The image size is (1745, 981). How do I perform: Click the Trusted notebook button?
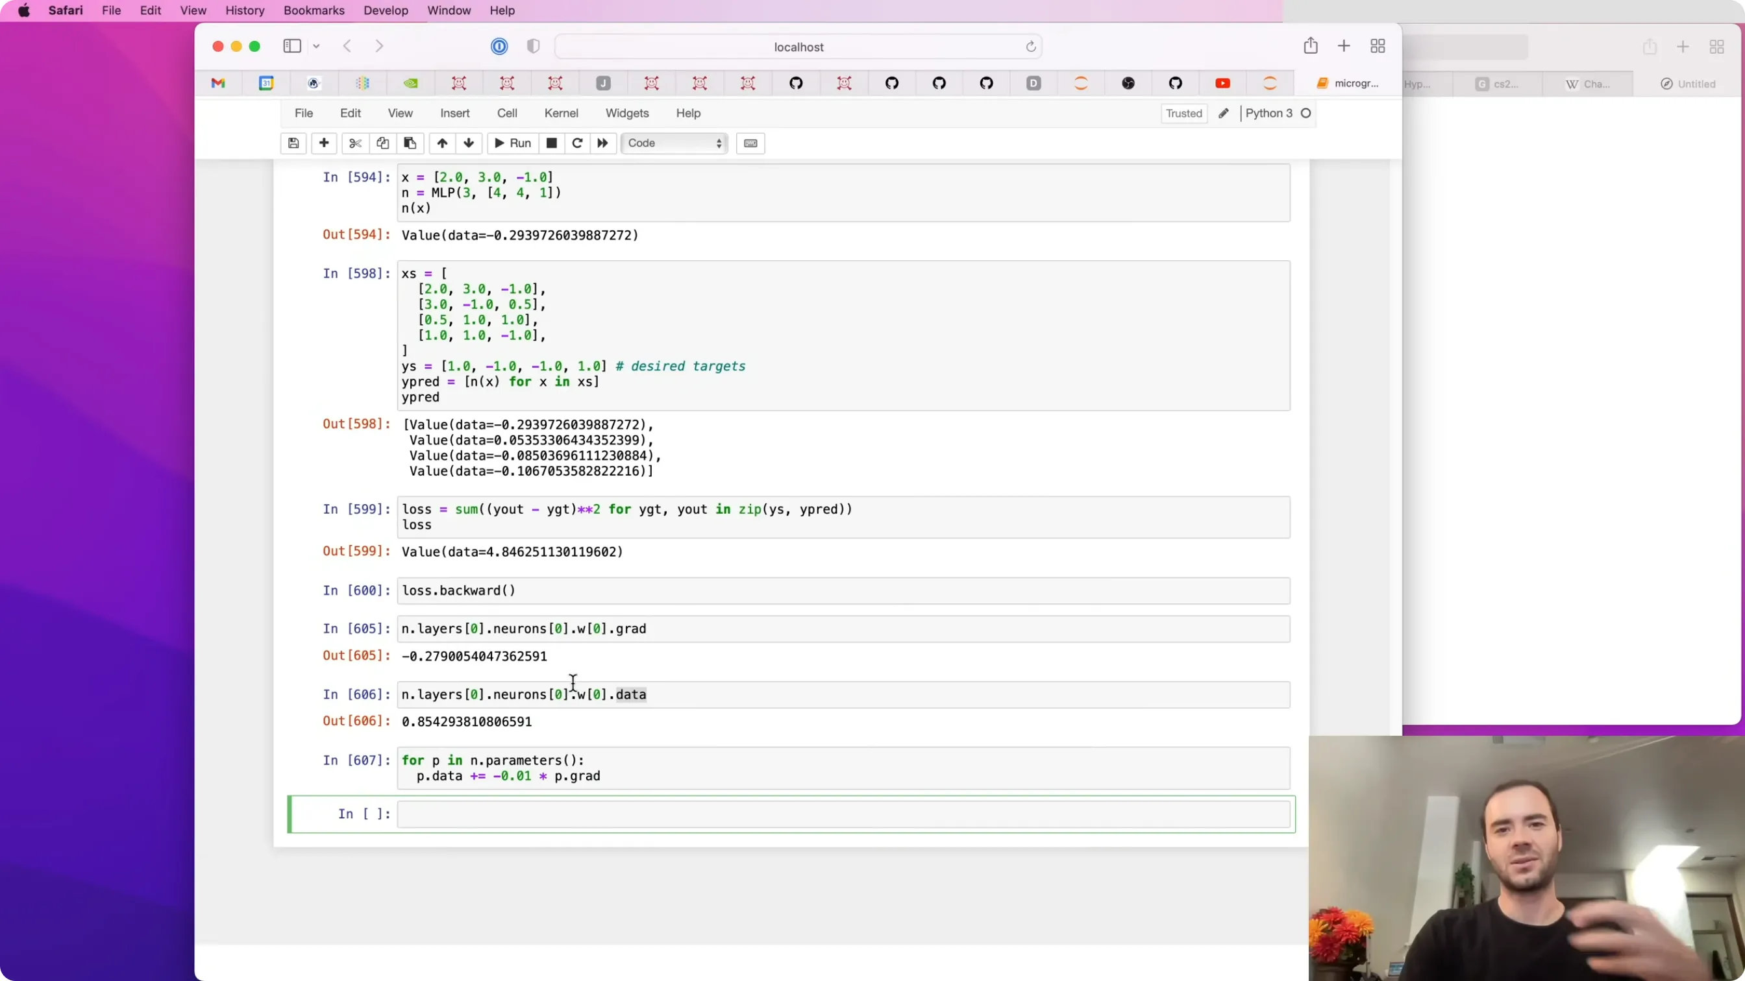tap(1184, 113)
